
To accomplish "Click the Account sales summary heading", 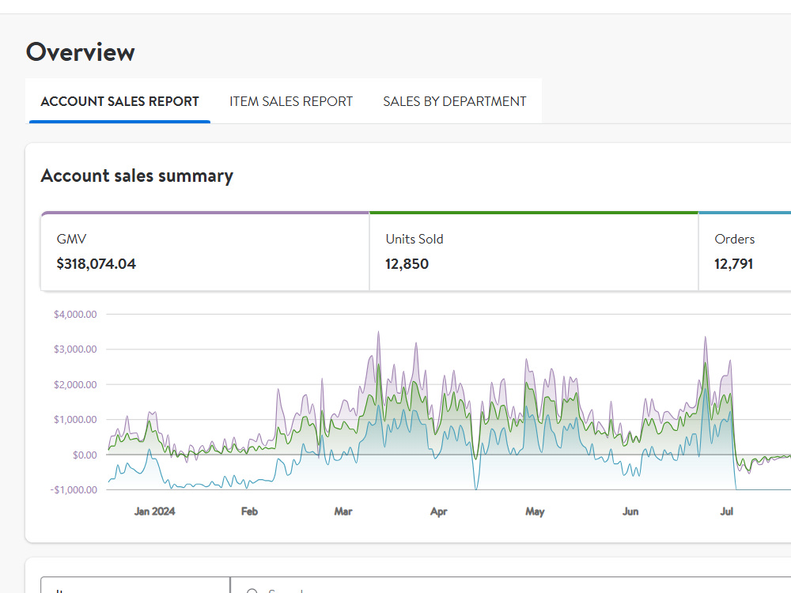I will point(137,176).
